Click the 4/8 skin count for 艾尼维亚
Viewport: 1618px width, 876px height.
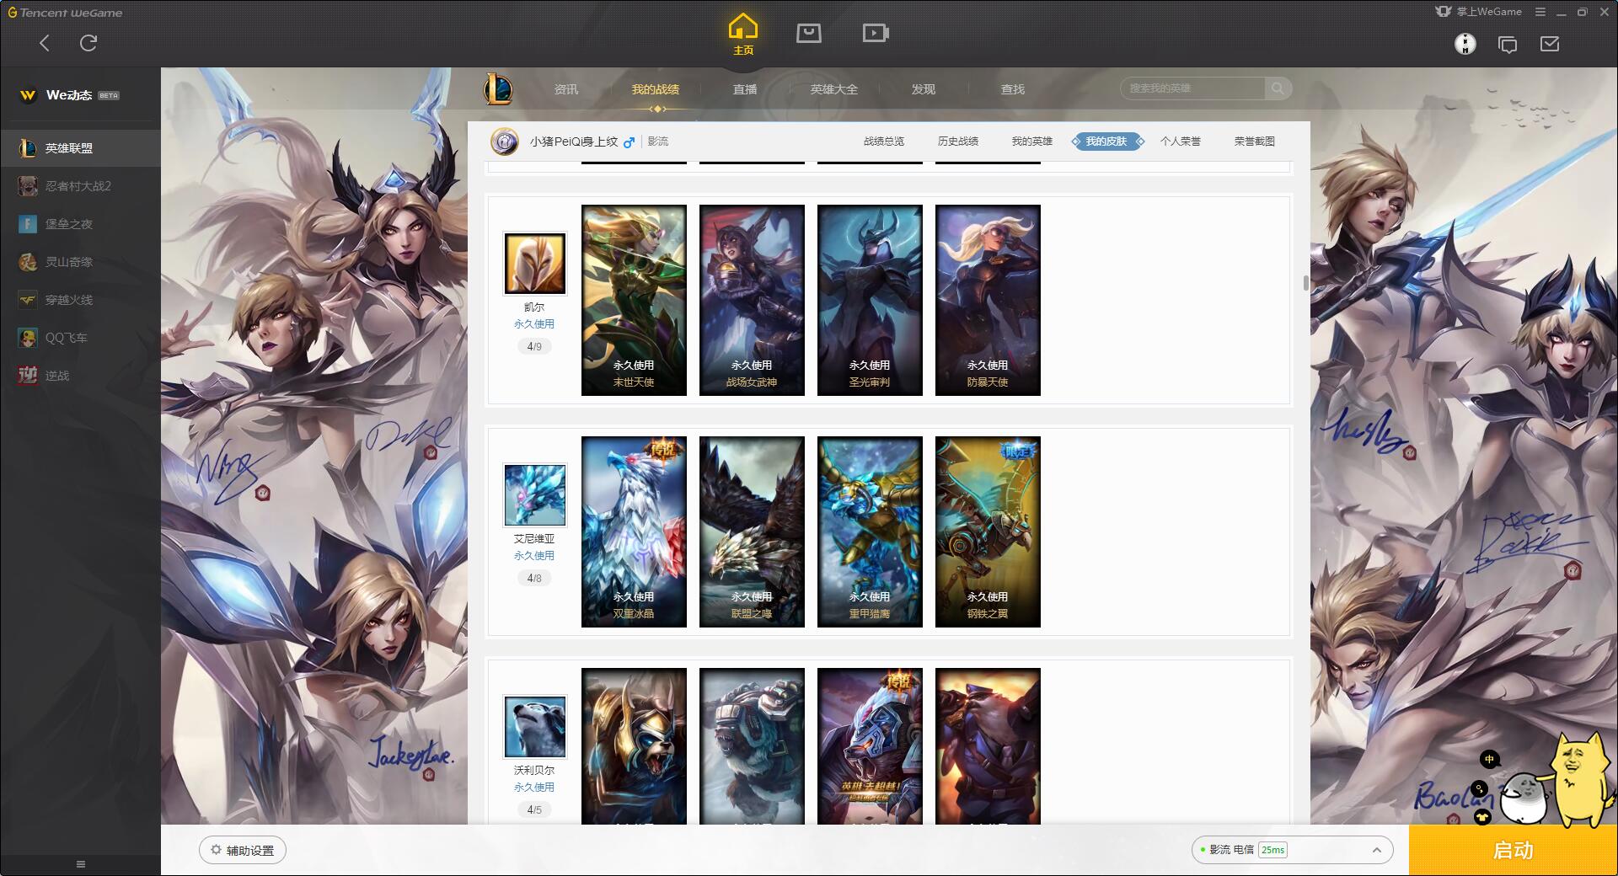[x=534, y=578]
